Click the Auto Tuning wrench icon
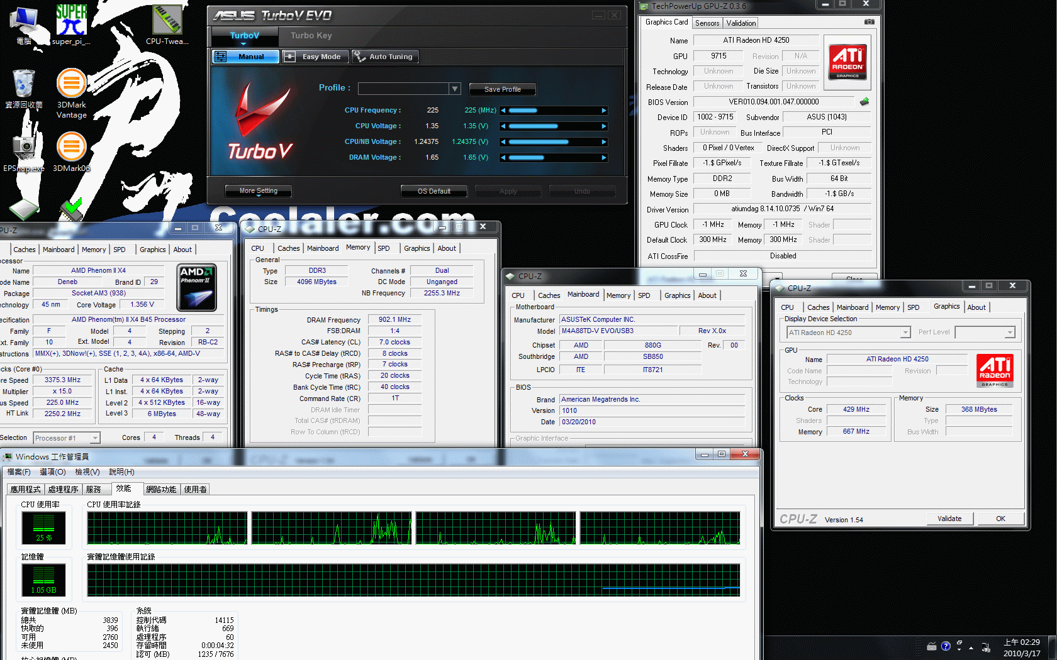Viewport: 1057px width, 660px height. click(359, 57)
